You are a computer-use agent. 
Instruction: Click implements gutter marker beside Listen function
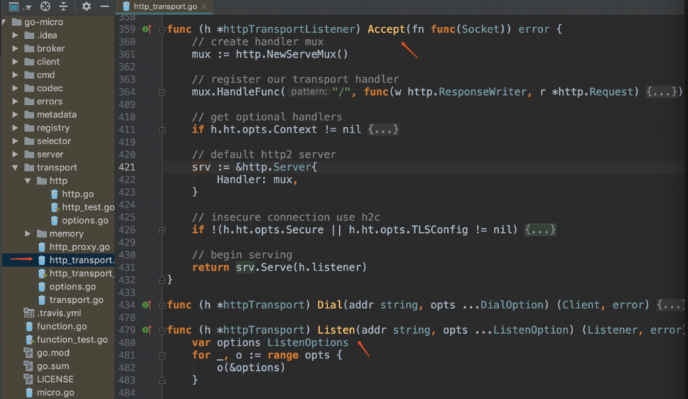(147, 330)
